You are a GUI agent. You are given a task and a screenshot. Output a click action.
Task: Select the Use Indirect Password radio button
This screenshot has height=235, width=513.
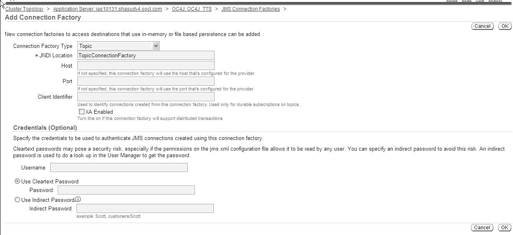pos(17,199)
